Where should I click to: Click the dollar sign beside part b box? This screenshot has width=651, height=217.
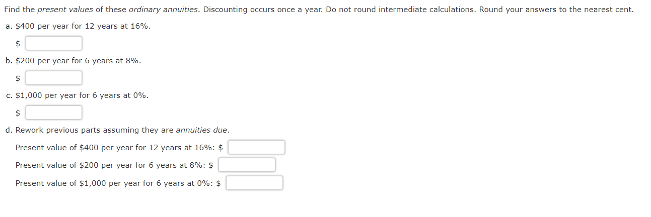click(18, 78)
